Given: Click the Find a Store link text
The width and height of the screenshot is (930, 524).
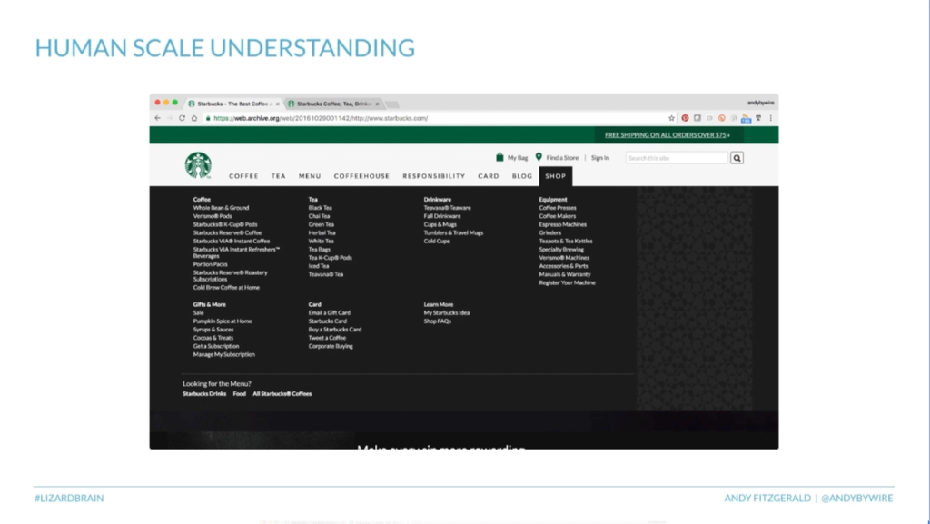Looking at the screenshot, I should [562, 158].
